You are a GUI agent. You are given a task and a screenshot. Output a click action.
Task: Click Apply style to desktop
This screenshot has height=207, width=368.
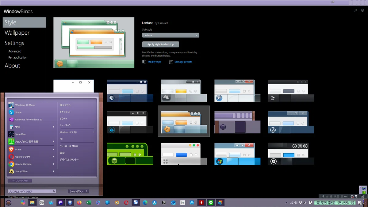[160, 44]
